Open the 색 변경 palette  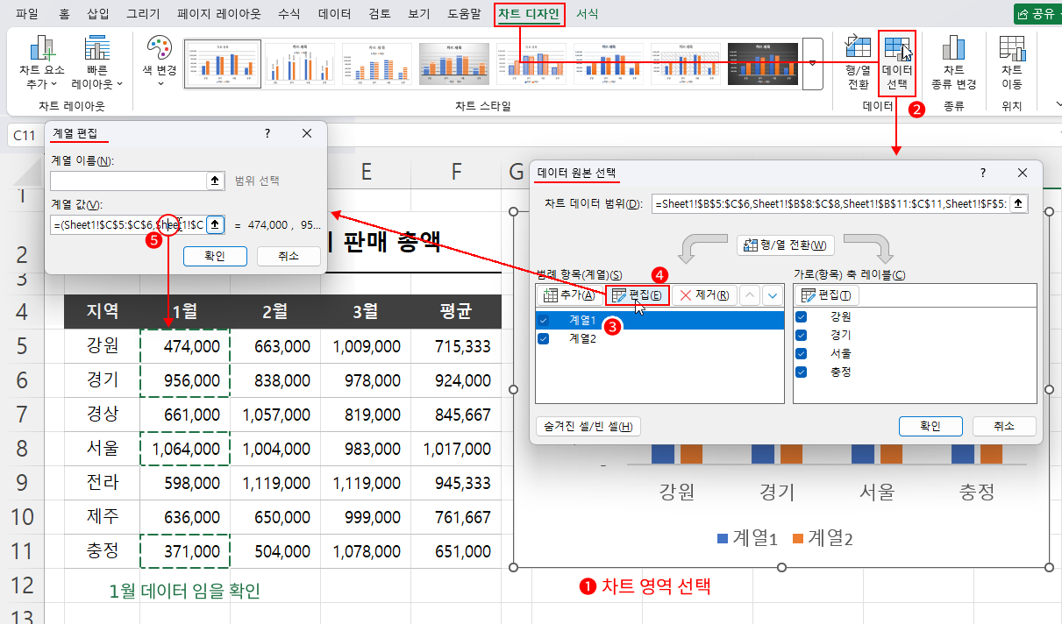point(160,61)
